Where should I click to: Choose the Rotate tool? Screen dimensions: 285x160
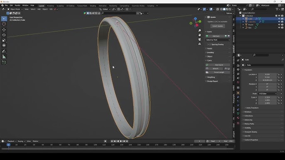(x=4, y=35)
